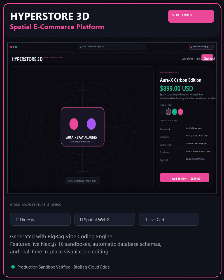Viewport: 224px width, 280px height.
Task: Click the HYPERSTORE 3D logo in browser
Action: point(27,59)
